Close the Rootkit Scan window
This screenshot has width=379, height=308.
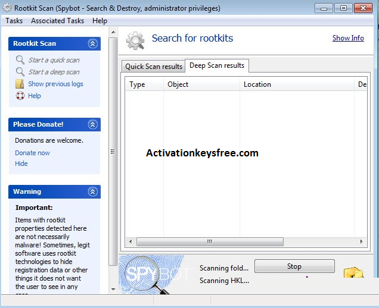point(363,8)
